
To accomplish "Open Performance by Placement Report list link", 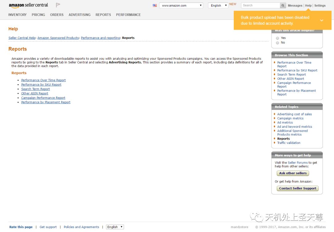I will point(46,102).
